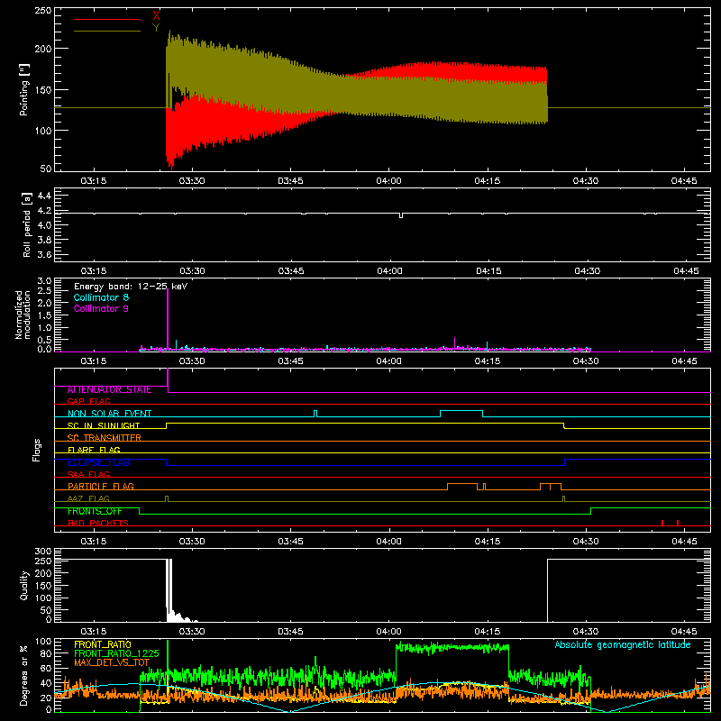Screen dimensions: 721x721
Task: Click '03:45' below the Roll period plot
Action: (x=290, y=271)
